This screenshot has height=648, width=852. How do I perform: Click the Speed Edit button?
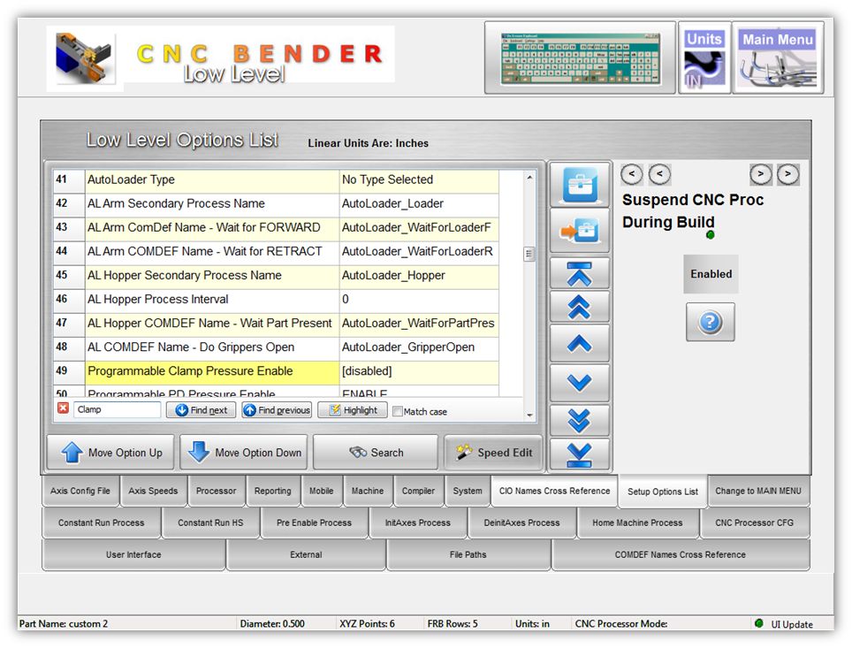coord(493,453)
